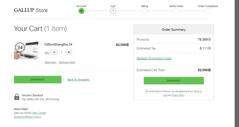The width and height of the screenshot is (239, 127).
Task: Increase quantity with the plus button
Action: point(69,52)
